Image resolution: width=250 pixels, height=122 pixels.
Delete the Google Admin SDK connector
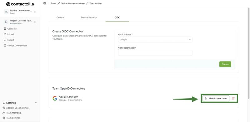[x=233, y=98]
